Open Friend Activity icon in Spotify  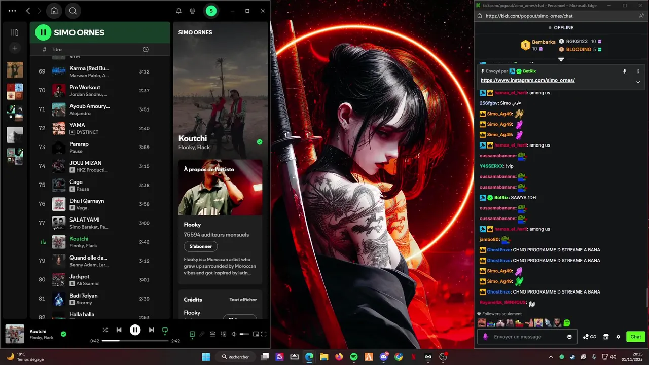pos(192,11)
